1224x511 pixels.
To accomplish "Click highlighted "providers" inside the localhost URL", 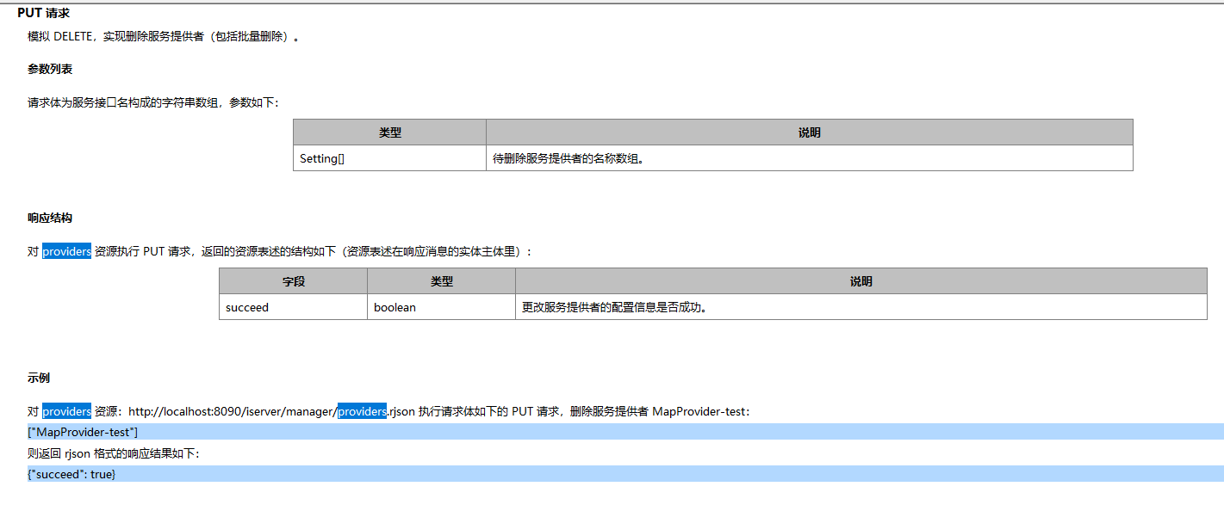I will click(362, 412).
